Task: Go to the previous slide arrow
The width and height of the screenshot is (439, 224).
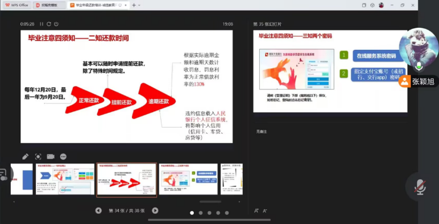Action: pos(98,210)
